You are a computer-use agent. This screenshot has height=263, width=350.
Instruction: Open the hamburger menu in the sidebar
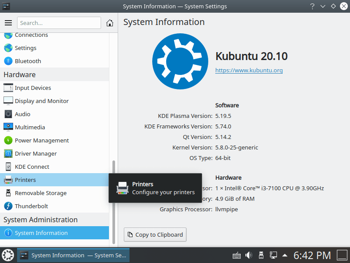pos(8,23)
